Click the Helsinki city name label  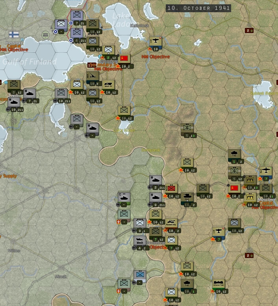click(x=14, y=42)
